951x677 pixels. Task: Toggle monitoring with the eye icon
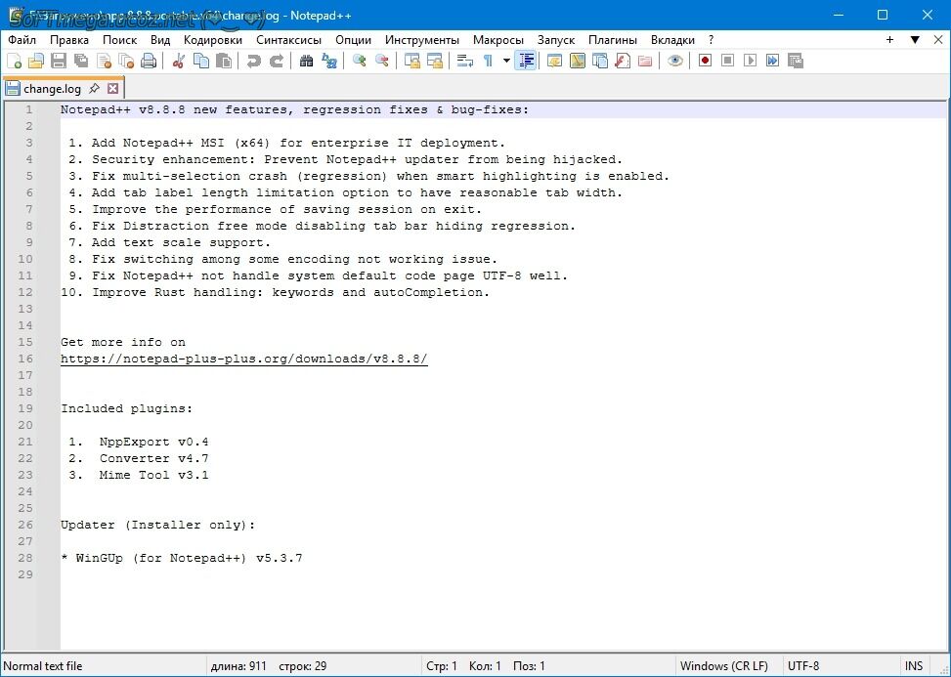click(674, 61)
